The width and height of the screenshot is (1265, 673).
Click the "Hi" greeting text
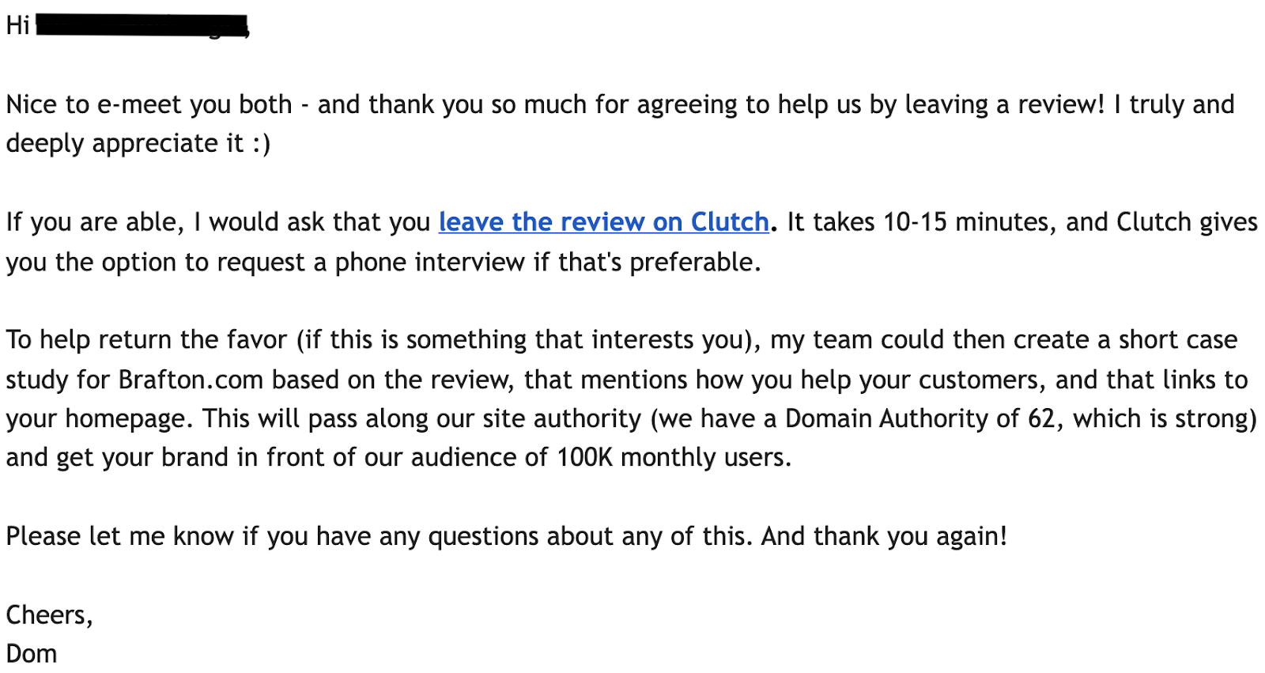tap(17, 25)
